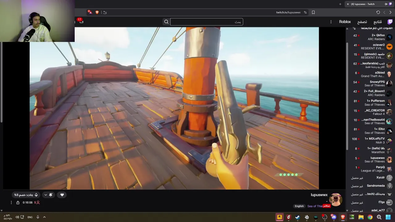Click the Twitch search magnifier button
Image resolution: width=395 pixels, height=222 pixels.
click(x=166, y=22)
